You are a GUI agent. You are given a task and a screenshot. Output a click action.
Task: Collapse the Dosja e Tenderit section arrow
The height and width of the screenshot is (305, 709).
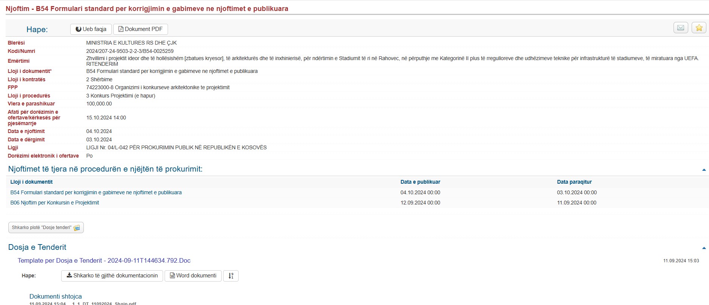(704, 248)
